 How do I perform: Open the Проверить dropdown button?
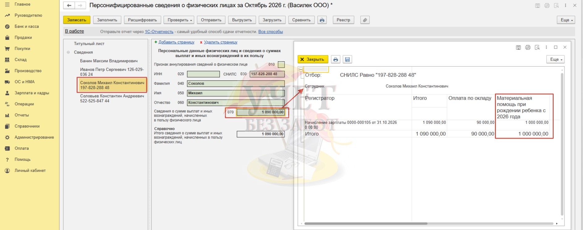[179, 20]
